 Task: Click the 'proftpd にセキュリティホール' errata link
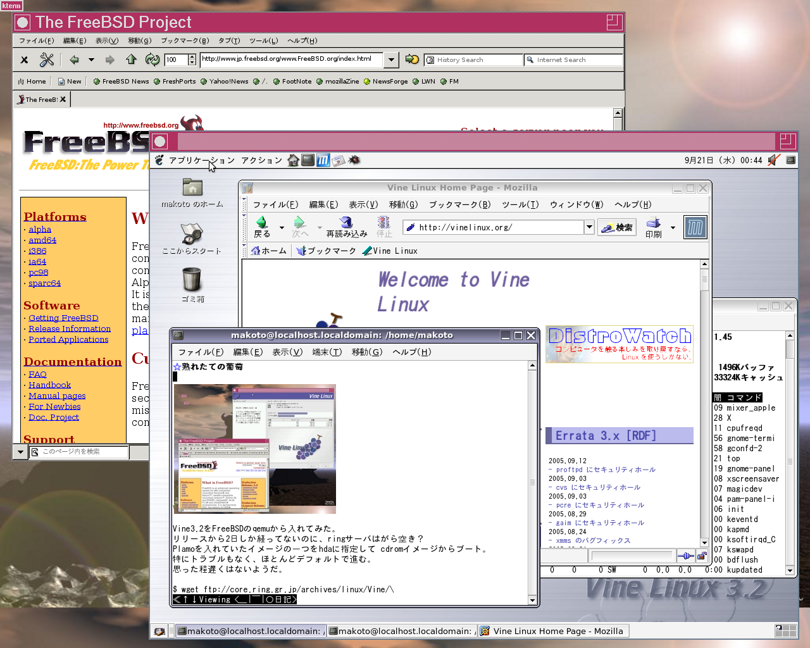(606, 470)
